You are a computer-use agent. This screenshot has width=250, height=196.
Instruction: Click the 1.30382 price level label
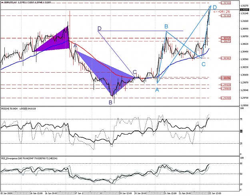pos(226,58)
